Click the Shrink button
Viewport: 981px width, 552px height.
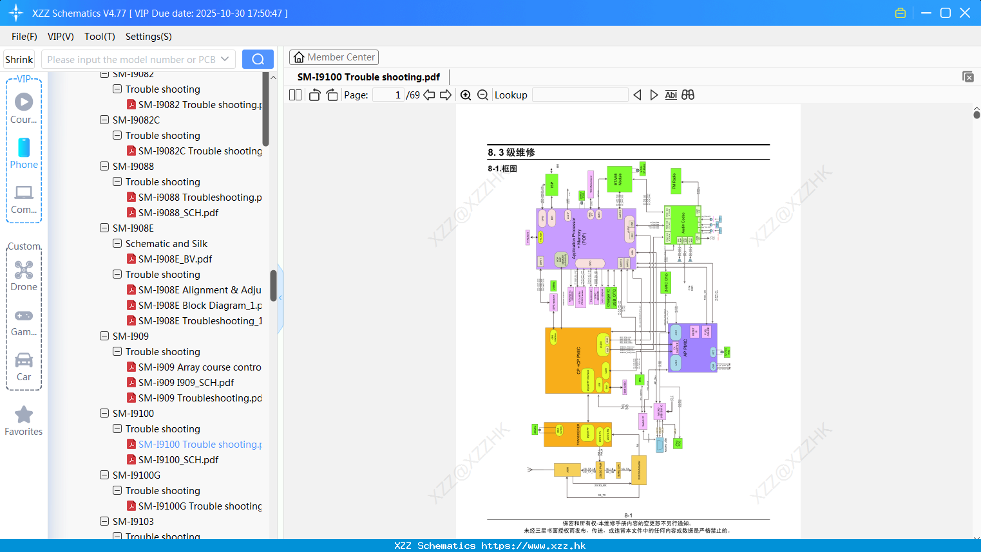click(x=19, y=59)
